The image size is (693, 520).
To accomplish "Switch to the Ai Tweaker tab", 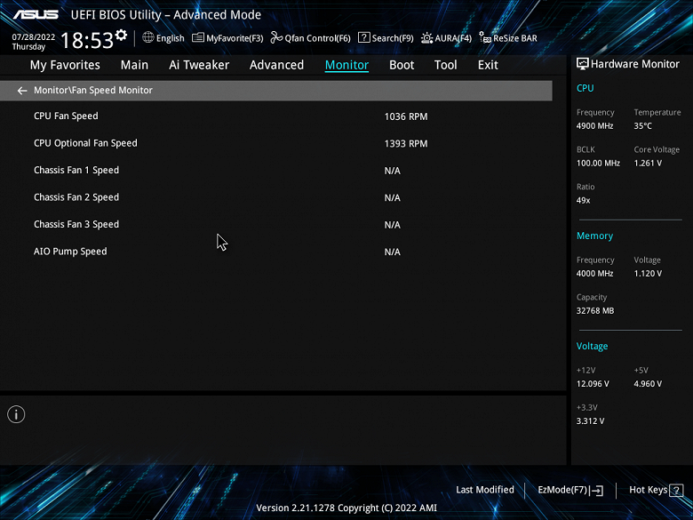I will (x=199, y=65).
